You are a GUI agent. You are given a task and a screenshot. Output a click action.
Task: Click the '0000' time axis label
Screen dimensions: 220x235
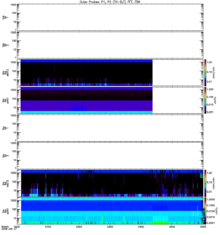[x=17, y=227]
